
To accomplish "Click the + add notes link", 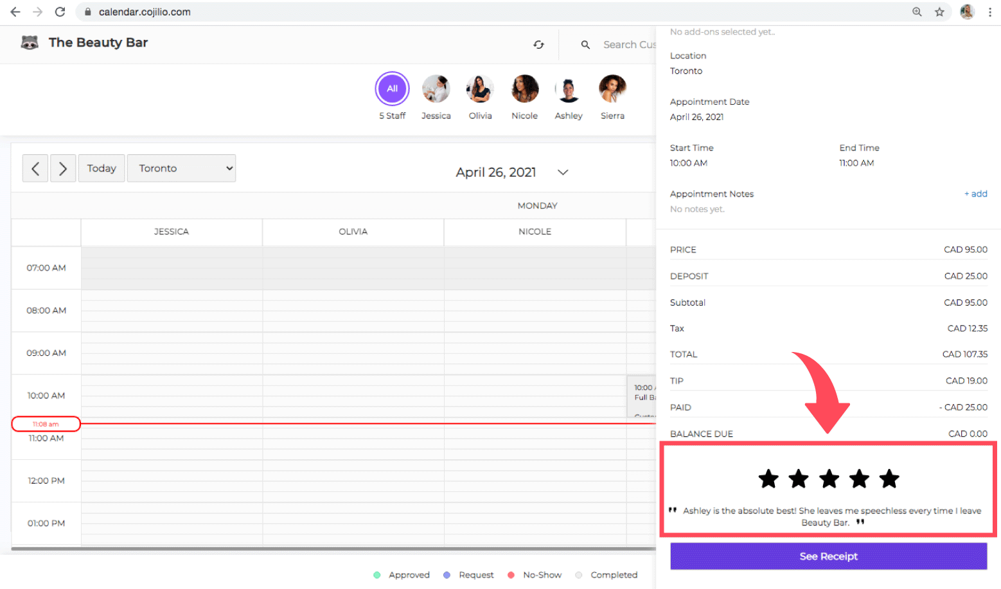I will point(975,193).
